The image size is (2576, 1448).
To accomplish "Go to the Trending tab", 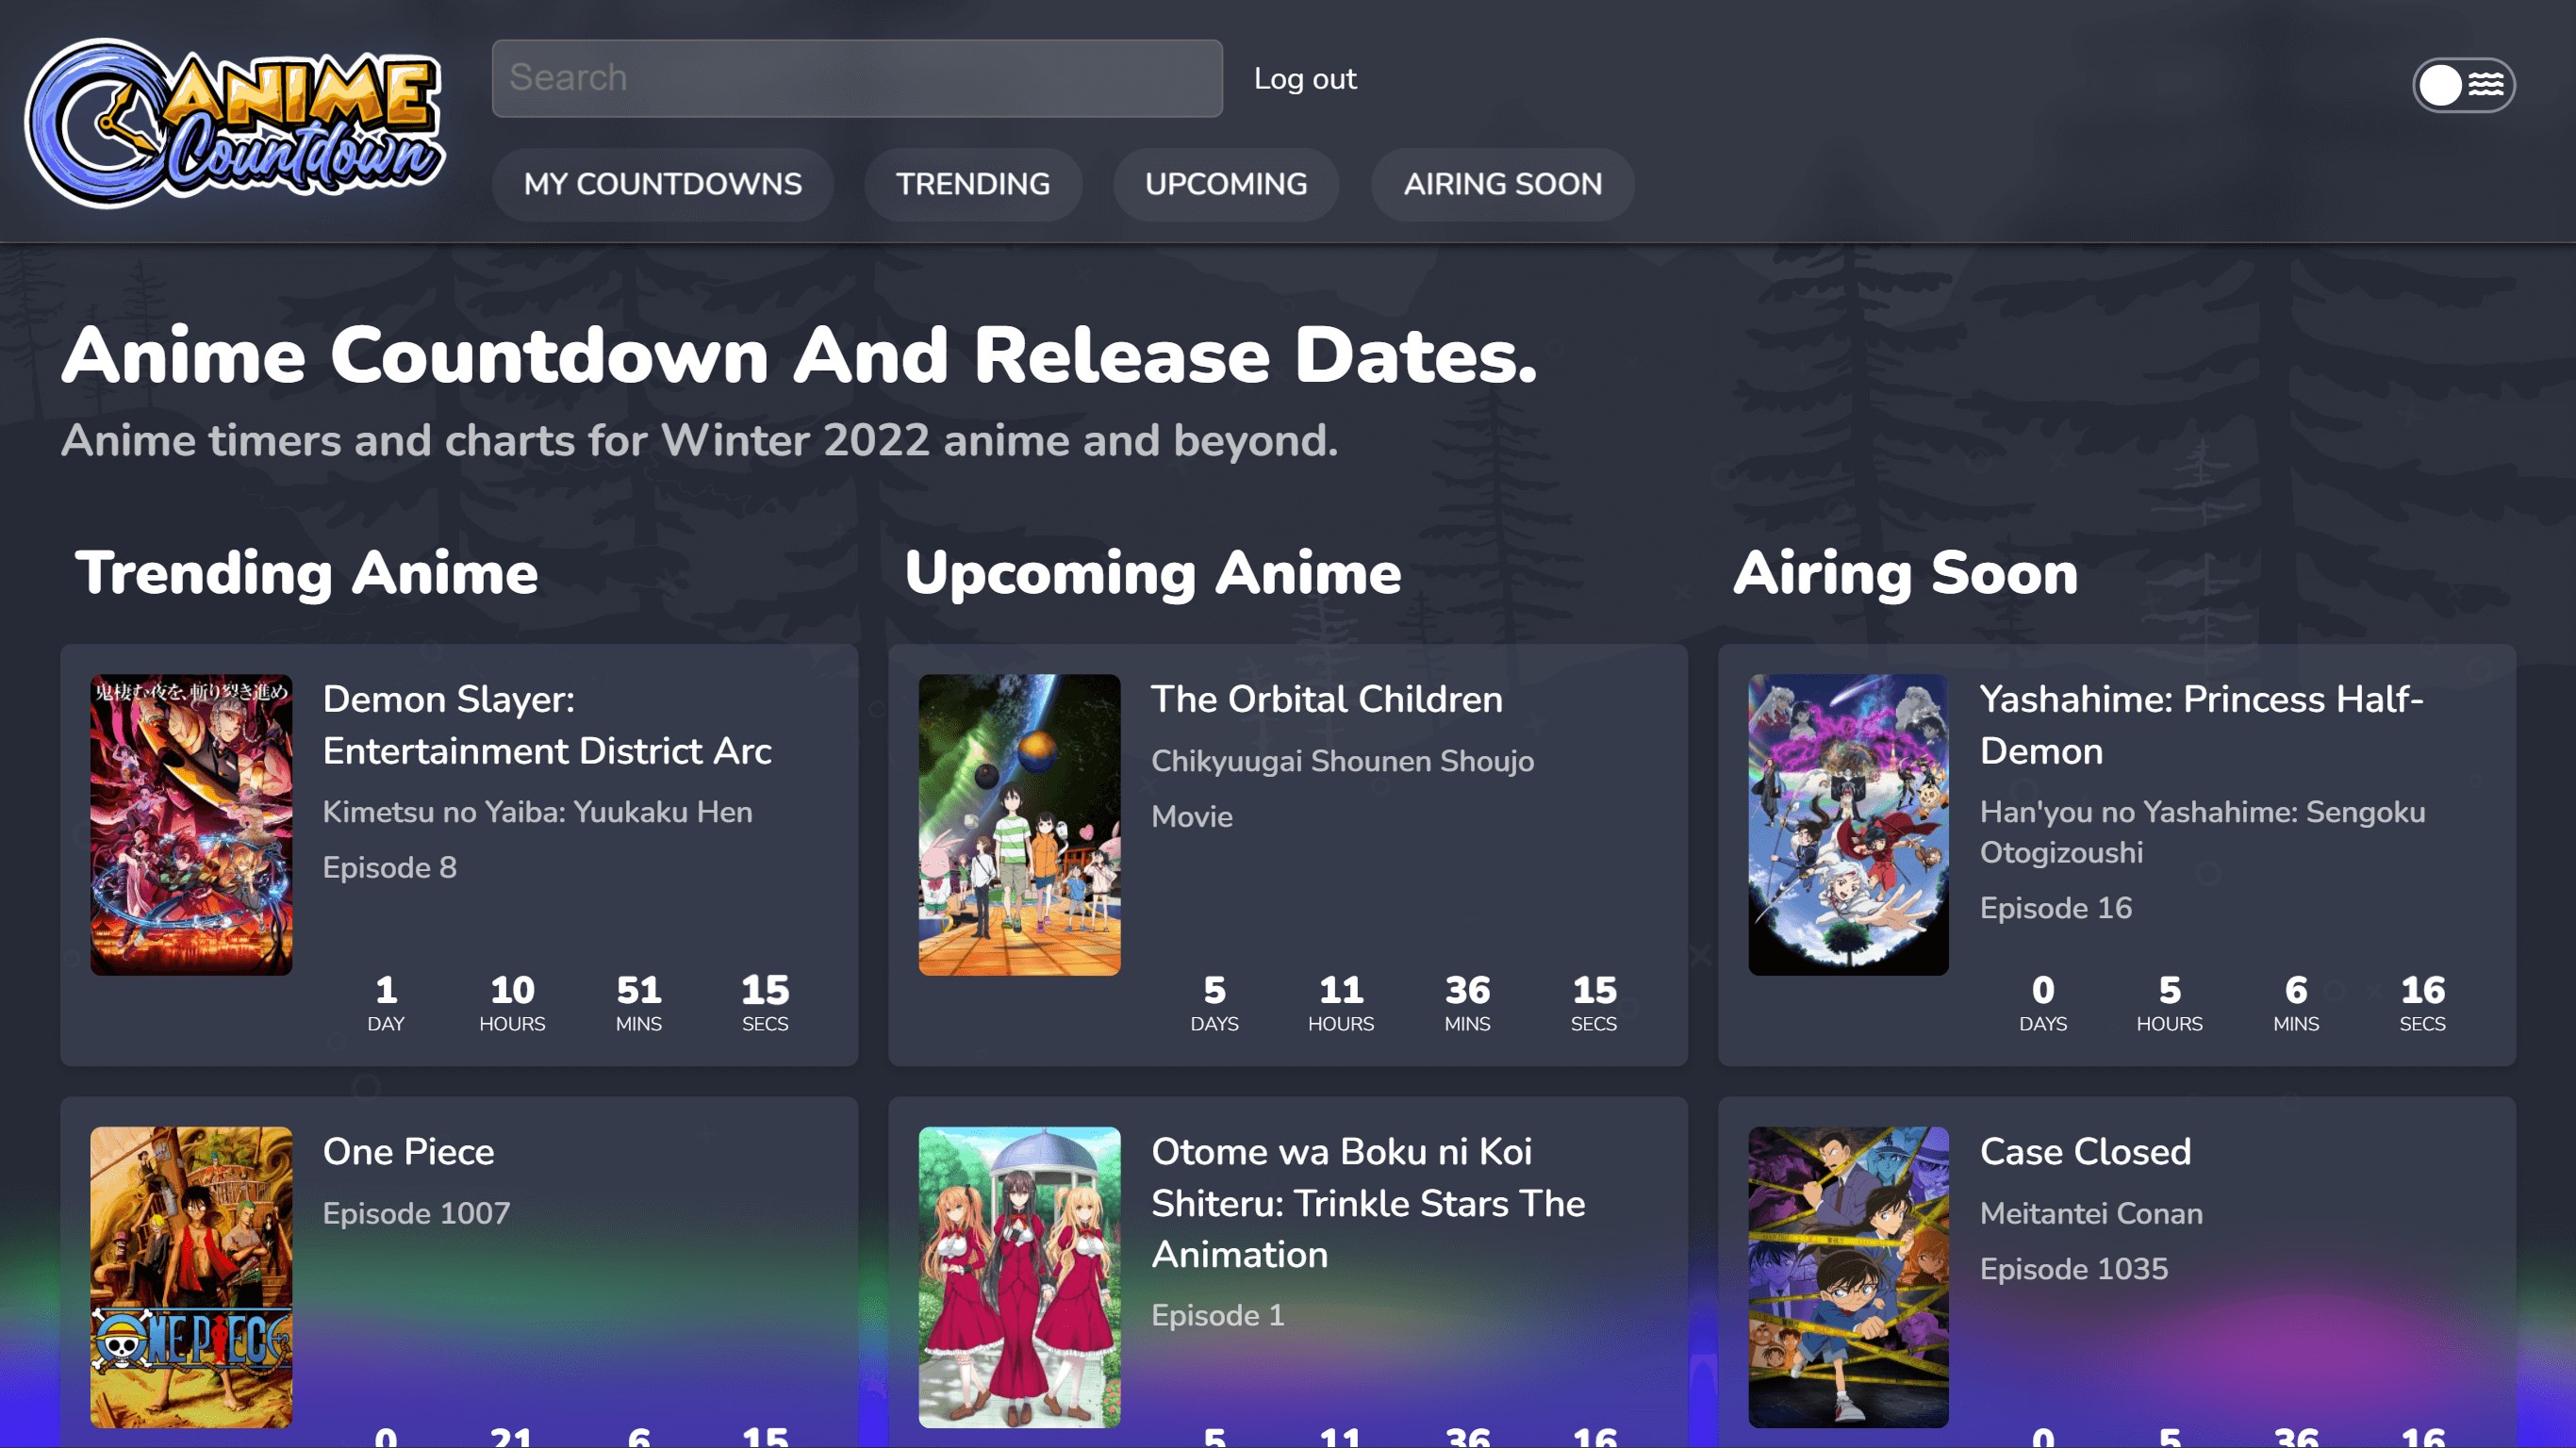I will point(972,184).
